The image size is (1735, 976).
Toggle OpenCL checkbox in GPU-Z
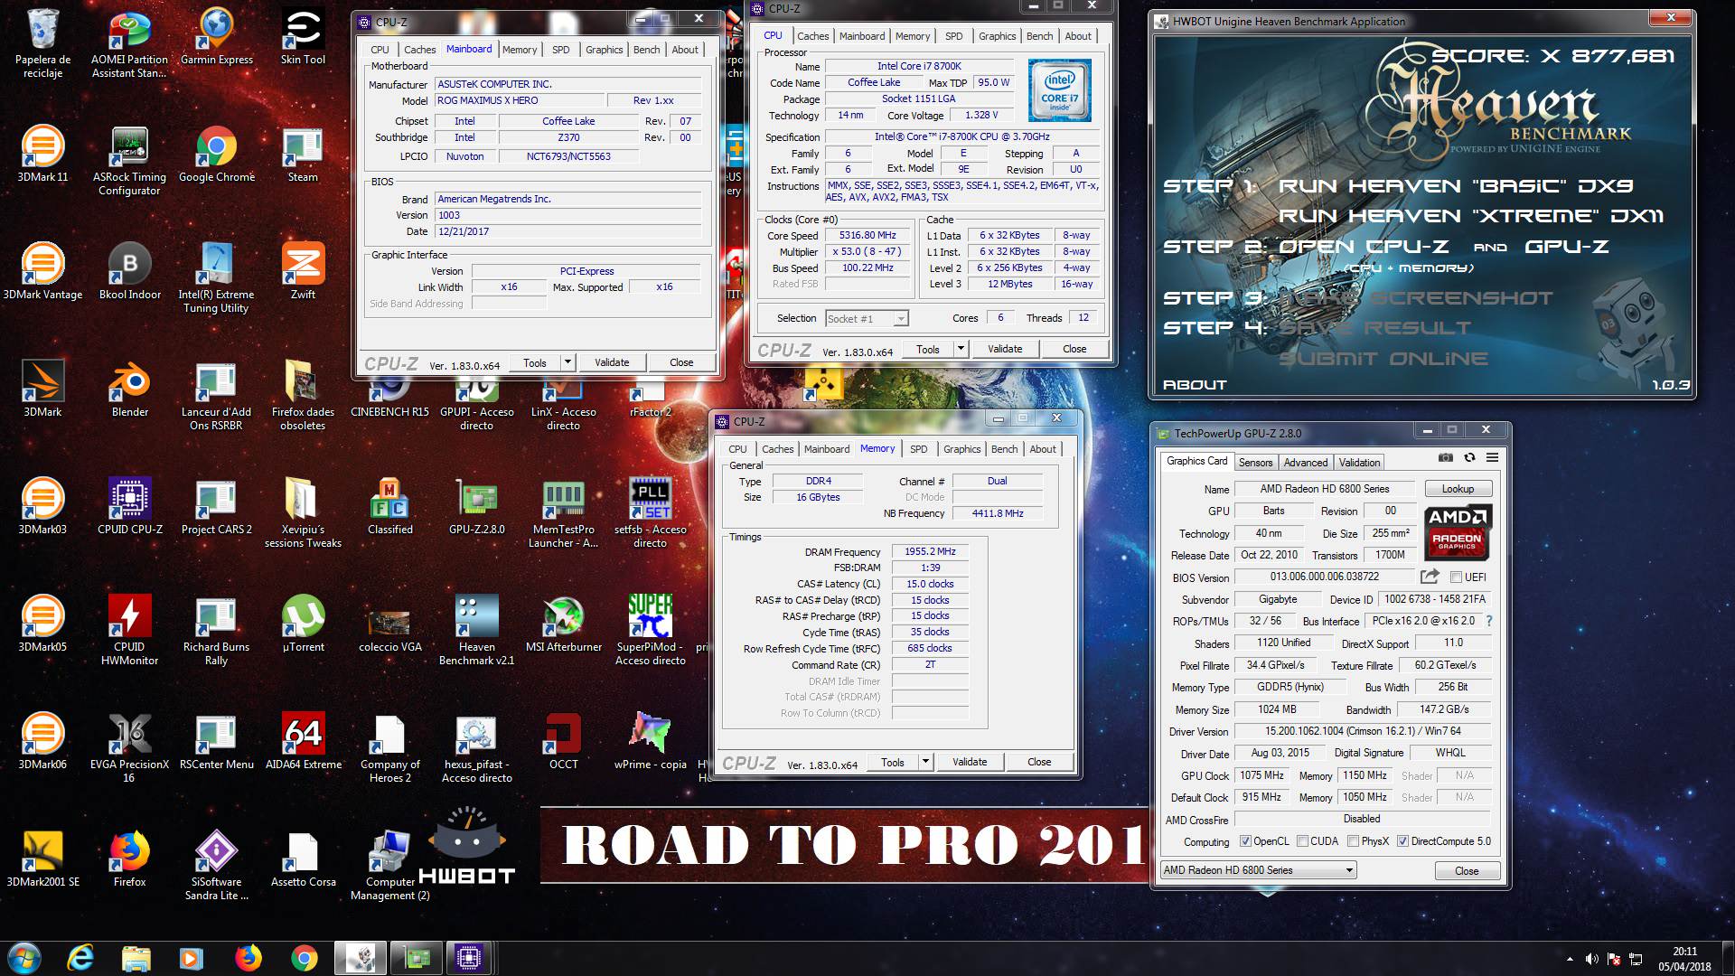[x=1245, y=841]
